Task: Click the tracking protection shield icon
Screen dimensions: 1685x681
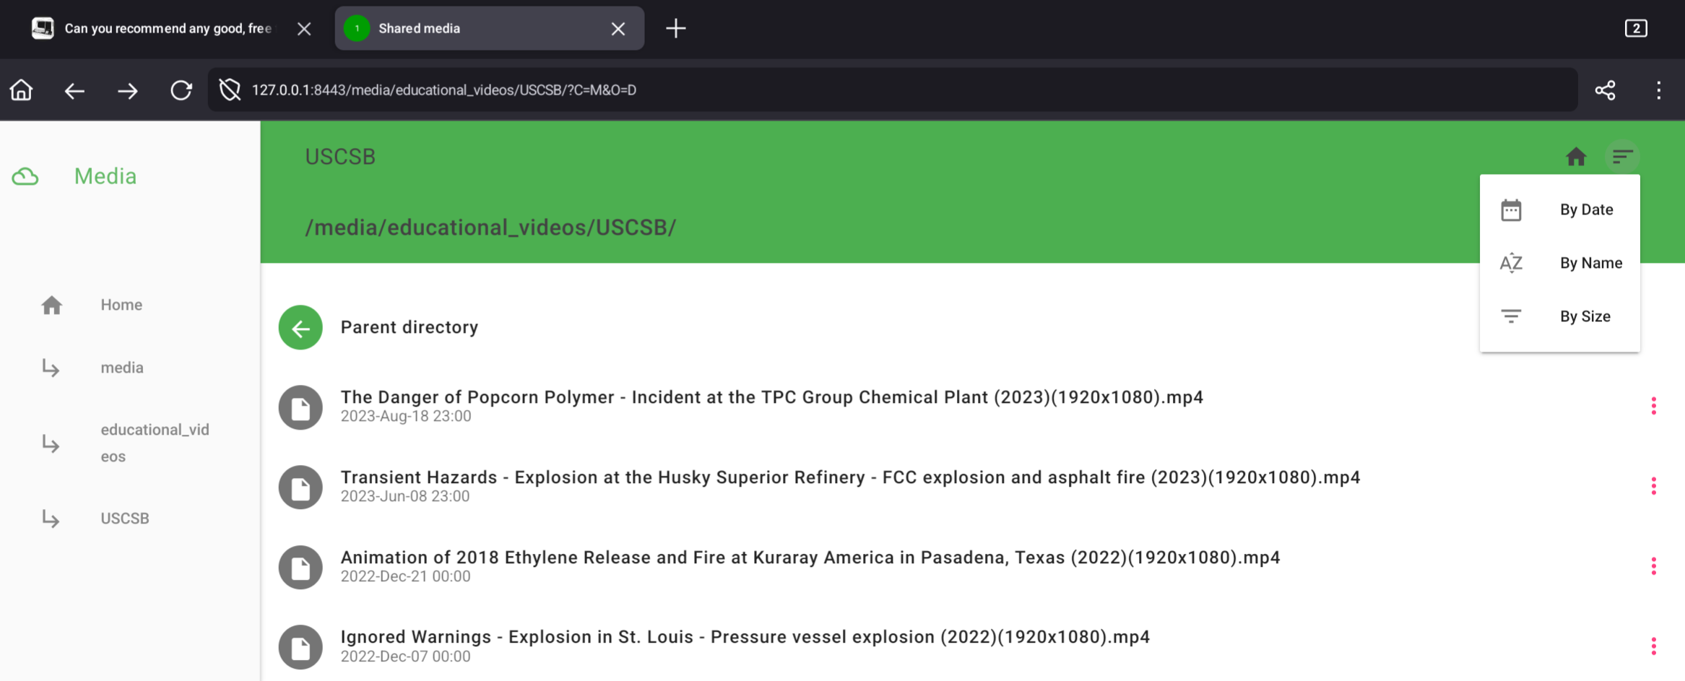Action: (230, 90)
